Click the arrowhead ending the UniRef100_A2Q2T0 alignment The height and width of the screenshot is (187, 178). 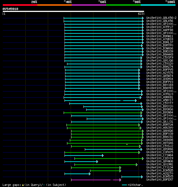[90, 174]
